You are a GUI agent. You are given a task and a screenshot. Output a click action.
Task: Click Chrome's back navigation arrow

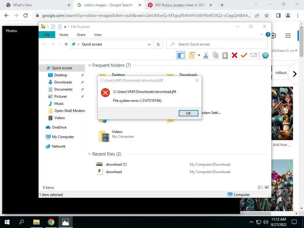[7, 15]
